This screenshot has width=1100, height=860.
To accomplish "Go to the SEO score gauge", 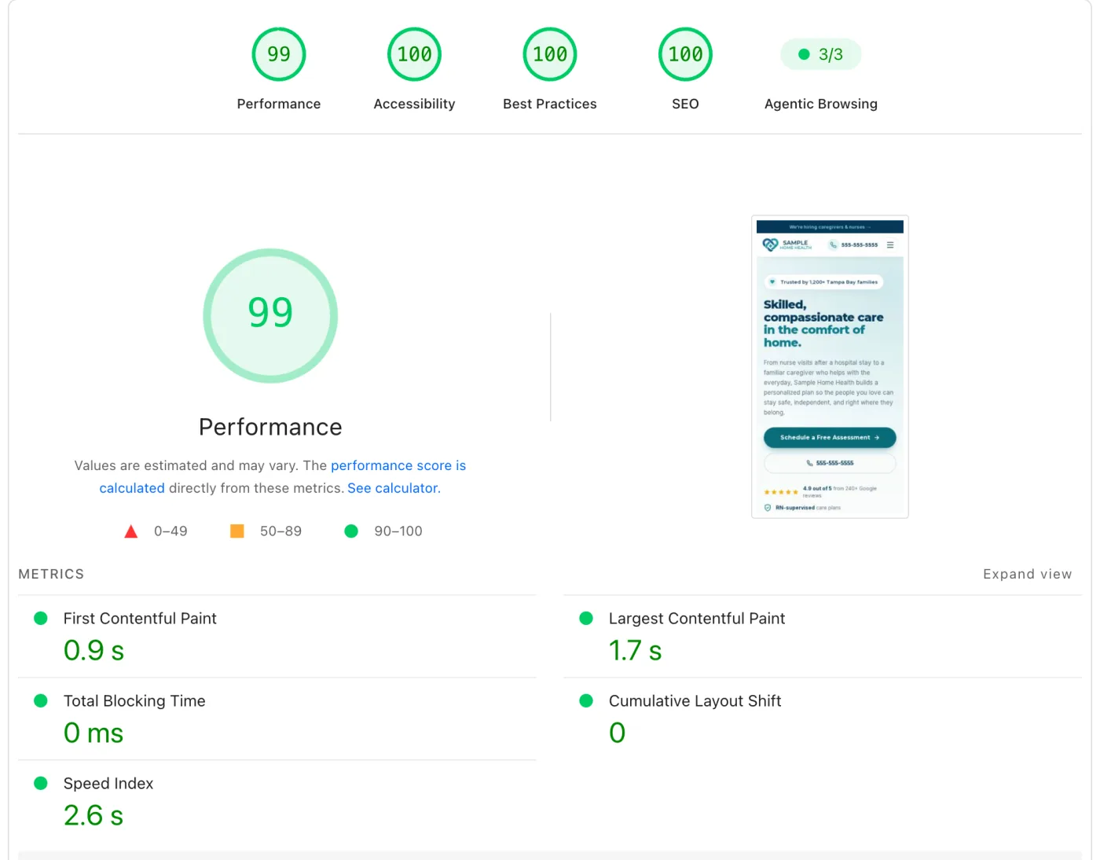I will (685, 54).
